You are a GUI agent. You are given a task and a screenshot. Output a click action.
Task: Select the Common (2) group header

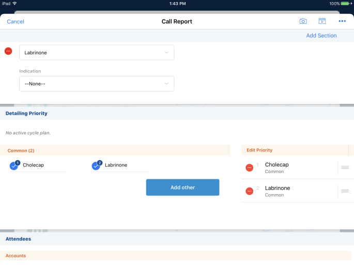pos(20,150)
